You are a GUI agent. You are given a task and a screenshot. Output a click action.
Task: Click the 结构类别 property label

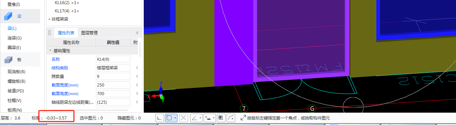[x=60, y=68]
